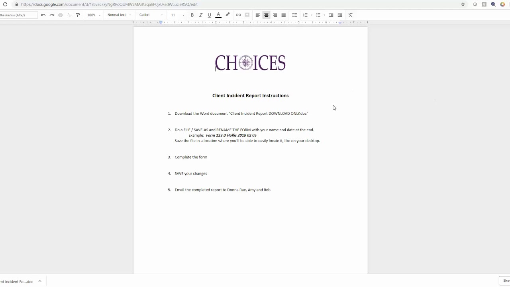
Task: Open the Normal text style dropdown
Action: (x=119, y=15)
